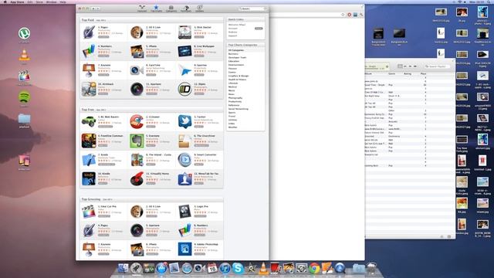The width and height of the screenshot is (494, 278).
Task: Sort iTunes list by Plays column
Action: coord(423,74)
